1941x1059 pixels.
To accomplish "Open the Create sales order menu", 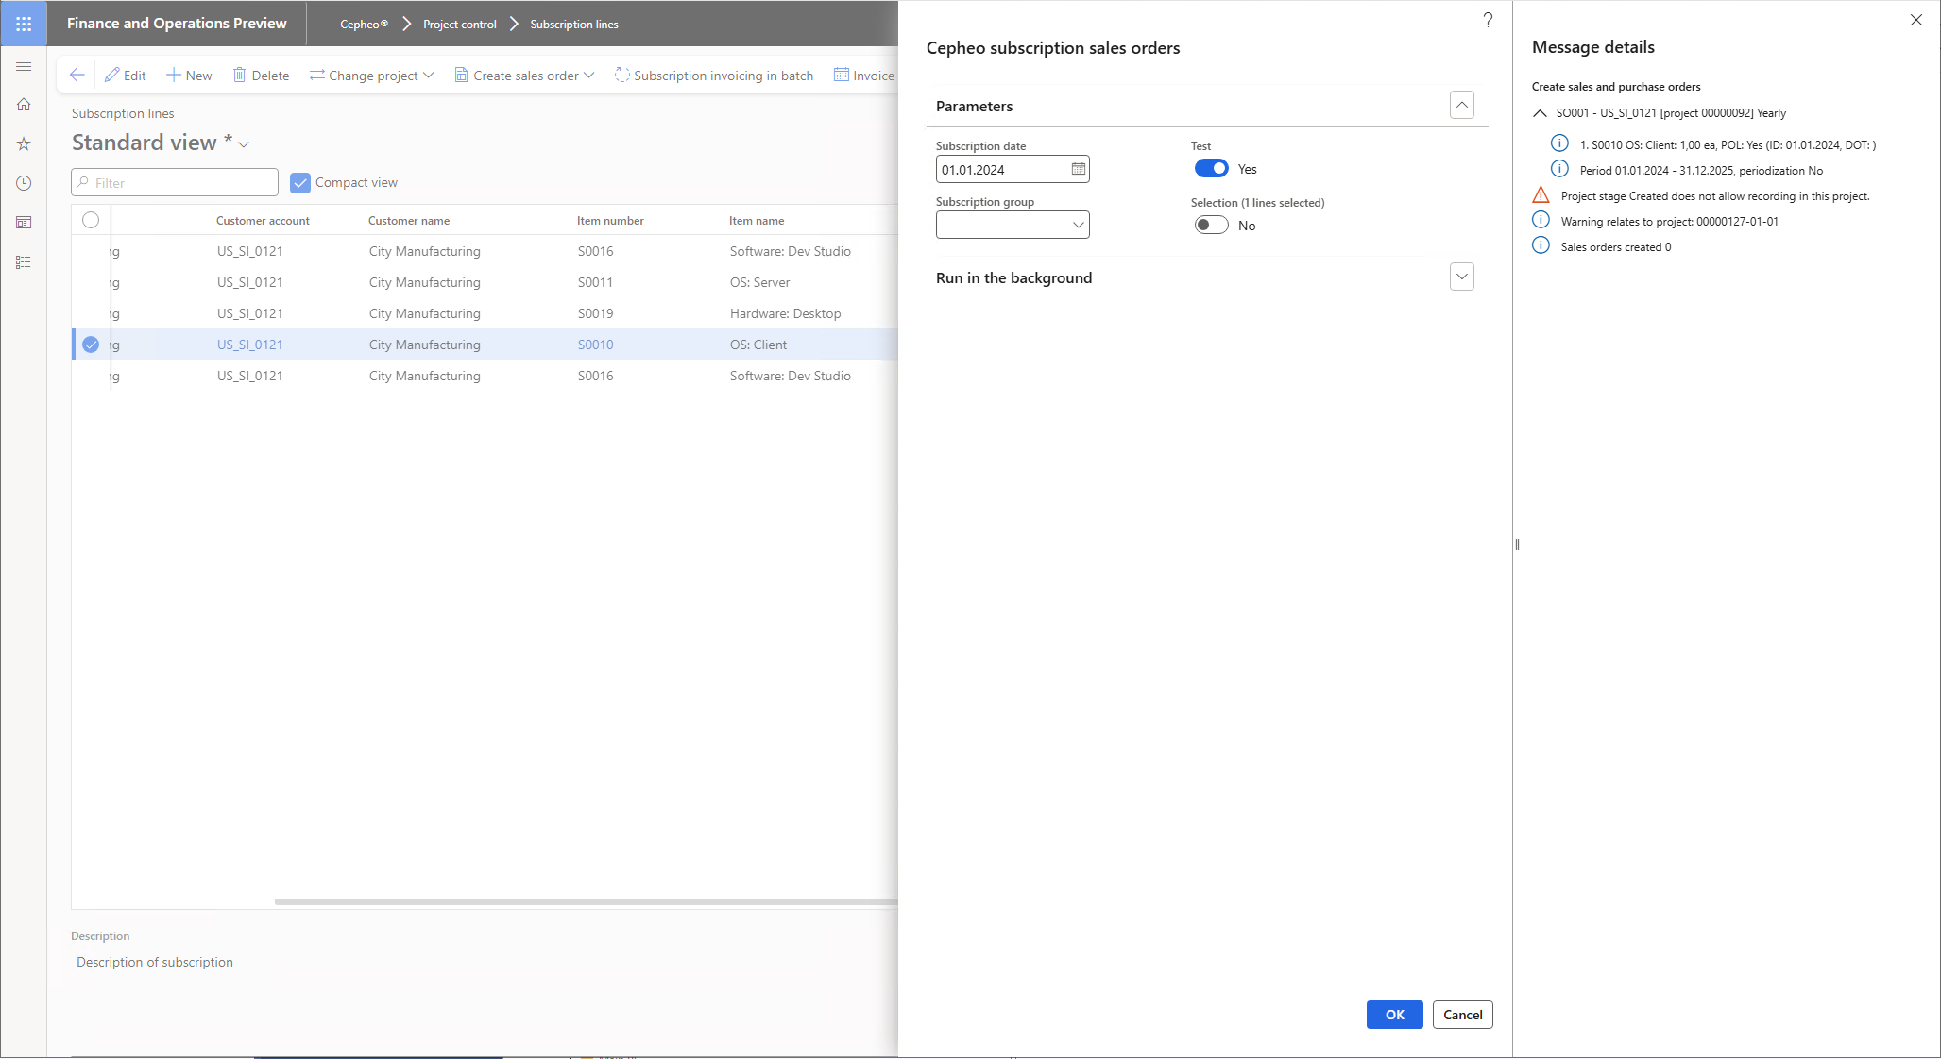I will pos(525,76).
